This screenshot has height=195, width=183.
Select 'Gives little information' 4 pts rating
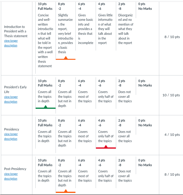[106, 26]
